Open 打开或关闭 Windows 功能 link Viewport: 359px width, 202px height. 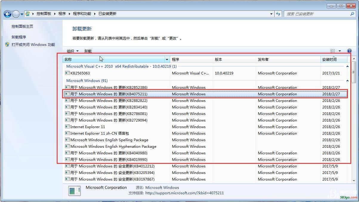click(33, 45)
